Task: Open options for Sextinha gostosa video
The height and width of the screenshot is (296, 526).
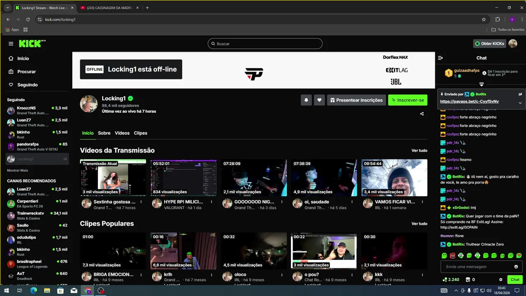Action: 141,202
